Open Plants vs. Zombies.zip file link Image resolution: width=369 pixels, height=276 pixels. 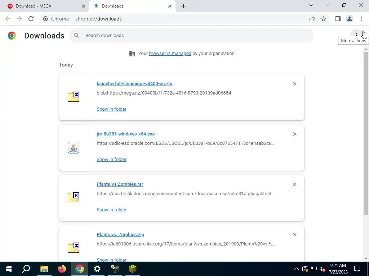point(120,234)
